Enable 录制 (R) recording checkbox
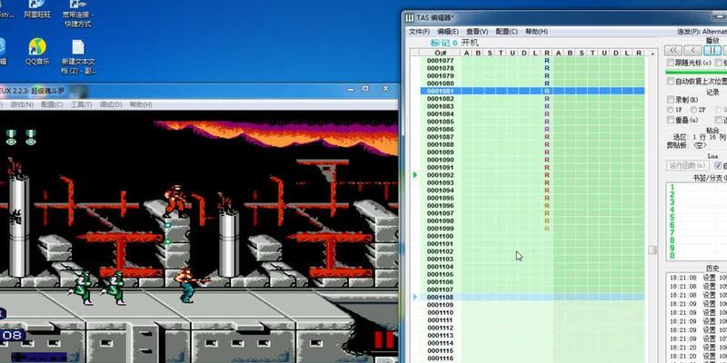This screenshot has width=727, height=363. click(670, 100)
